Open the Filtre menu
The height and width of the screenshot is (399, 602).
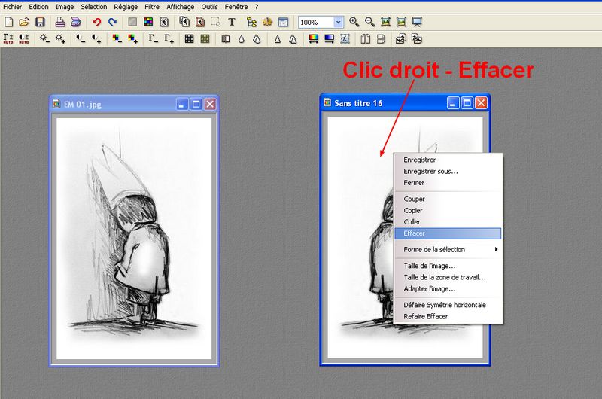(x=152, y=6)
